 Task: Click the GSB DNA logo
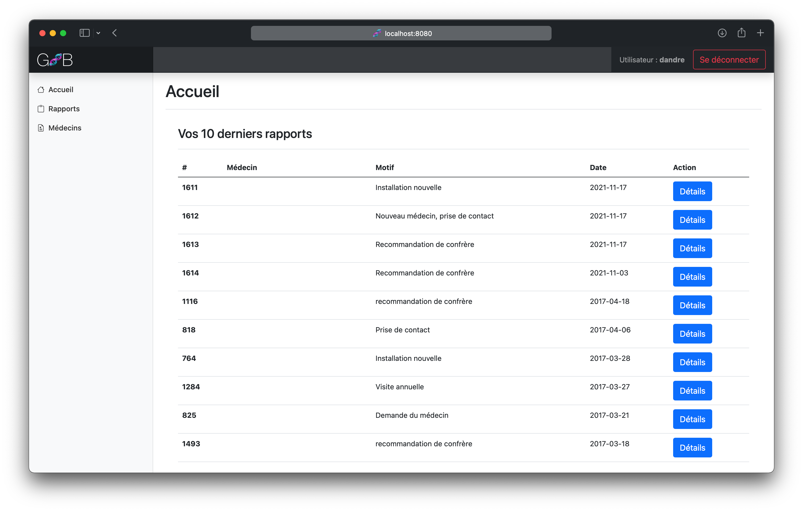[x=55, y=60]
